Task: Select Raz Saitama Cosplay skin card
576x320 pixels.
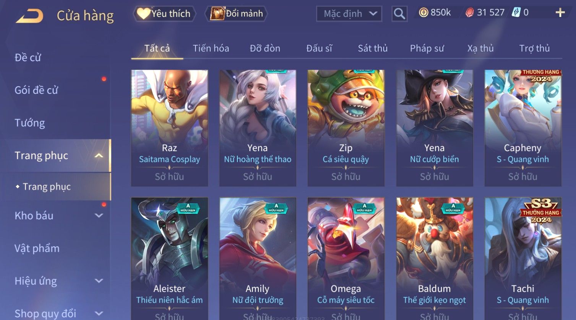Action: [x=169, y=128]
